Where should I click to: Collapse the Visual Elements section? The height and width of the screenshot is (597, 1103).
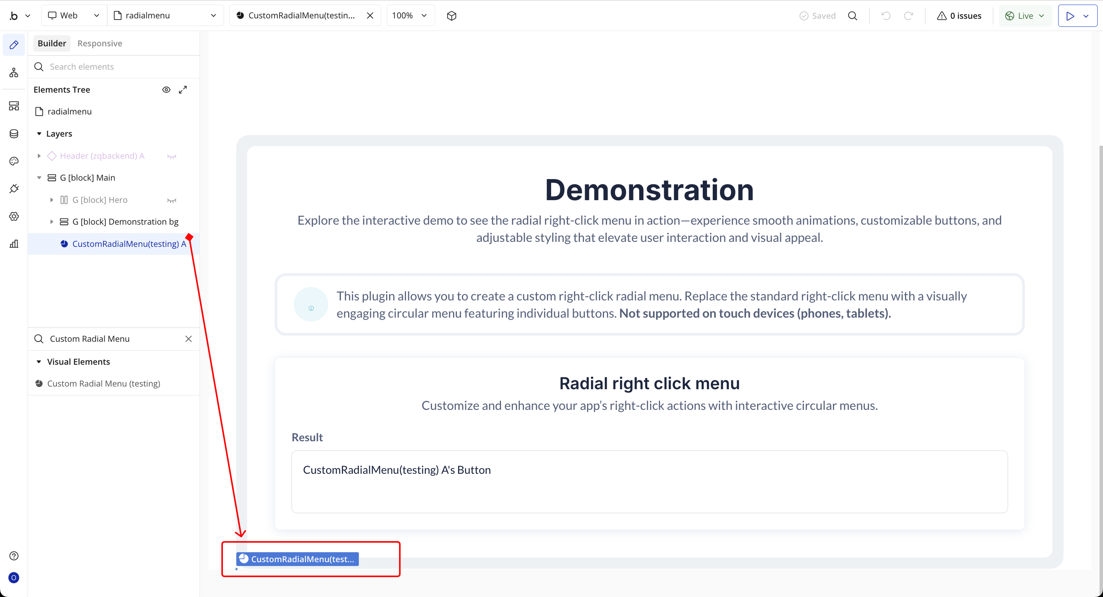tap(39, 362)
